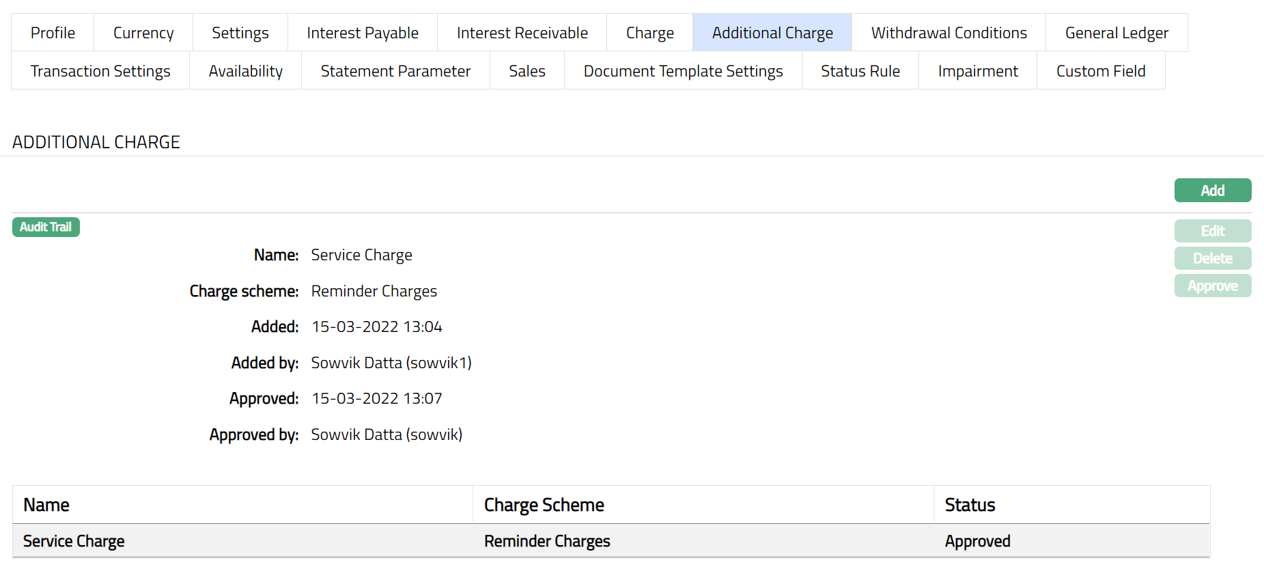This screenshot has height=569, width=1264.
Task: Select the Settings tab
Action: [x=240, y=33]
